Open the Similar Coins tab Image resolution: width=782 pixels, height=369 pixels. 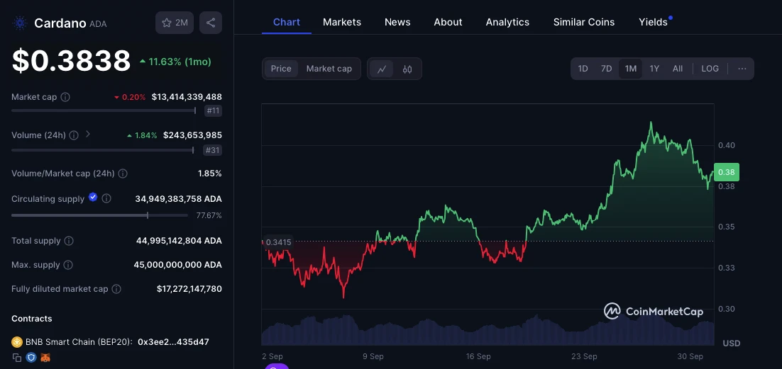click(584, 23)
